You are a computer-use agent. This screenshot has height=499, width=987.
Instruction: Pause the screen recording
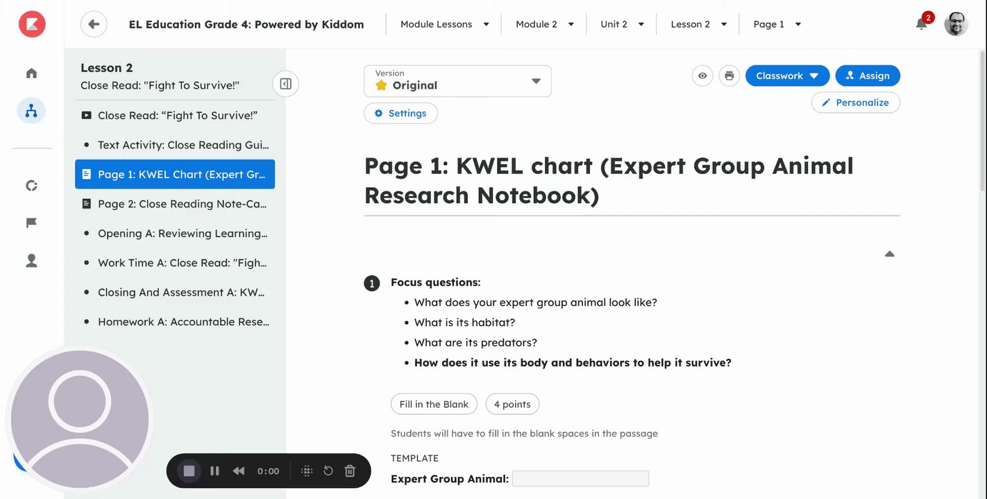click(x=214, y=471)
